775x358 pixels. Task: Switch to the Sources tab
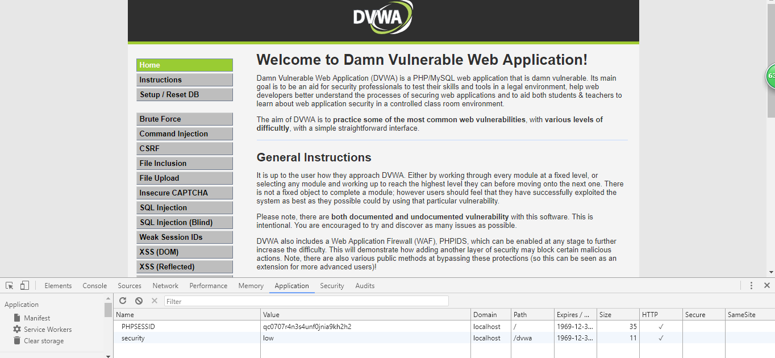pyautogui.click(x=130, y=286)
